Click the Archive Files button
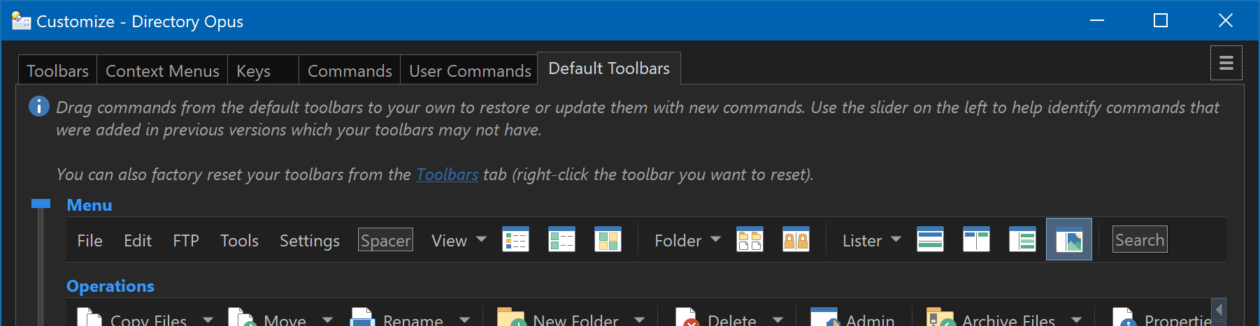This screenshot has height=326, width=1260. pyautogui.click(x=991, y=318)
